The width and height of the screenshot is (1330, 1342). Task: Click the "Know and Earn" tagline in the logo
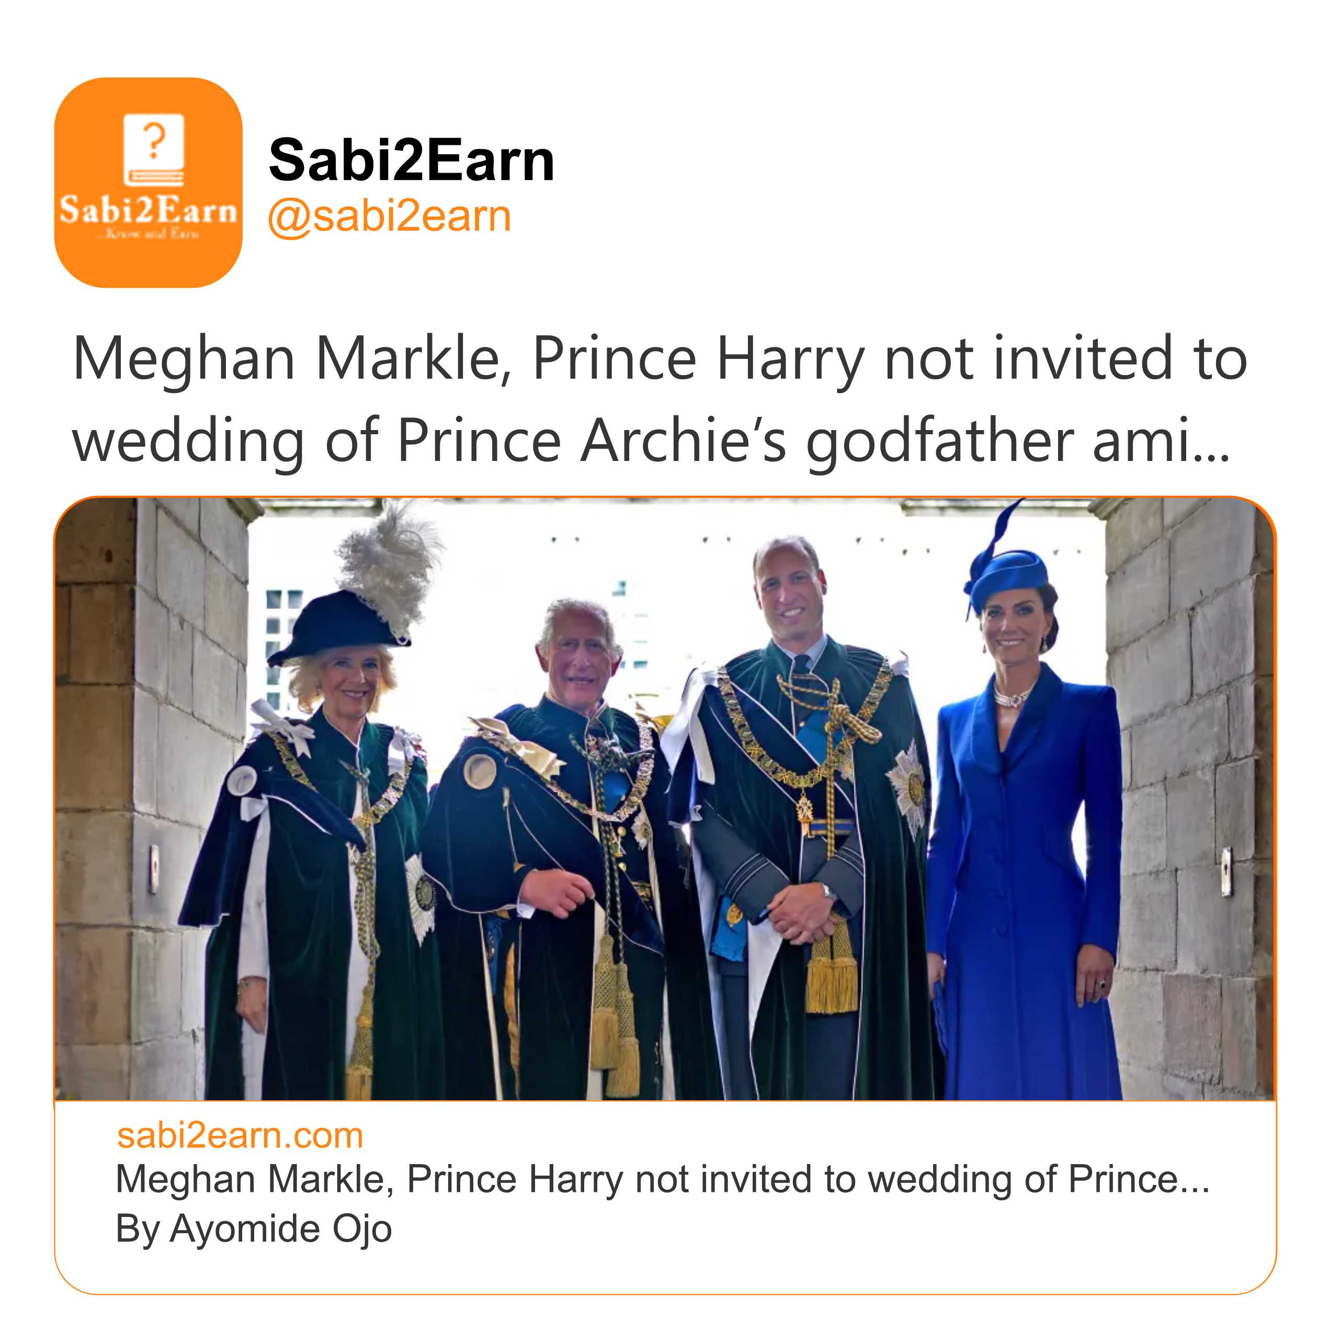(x=148, y=234)
